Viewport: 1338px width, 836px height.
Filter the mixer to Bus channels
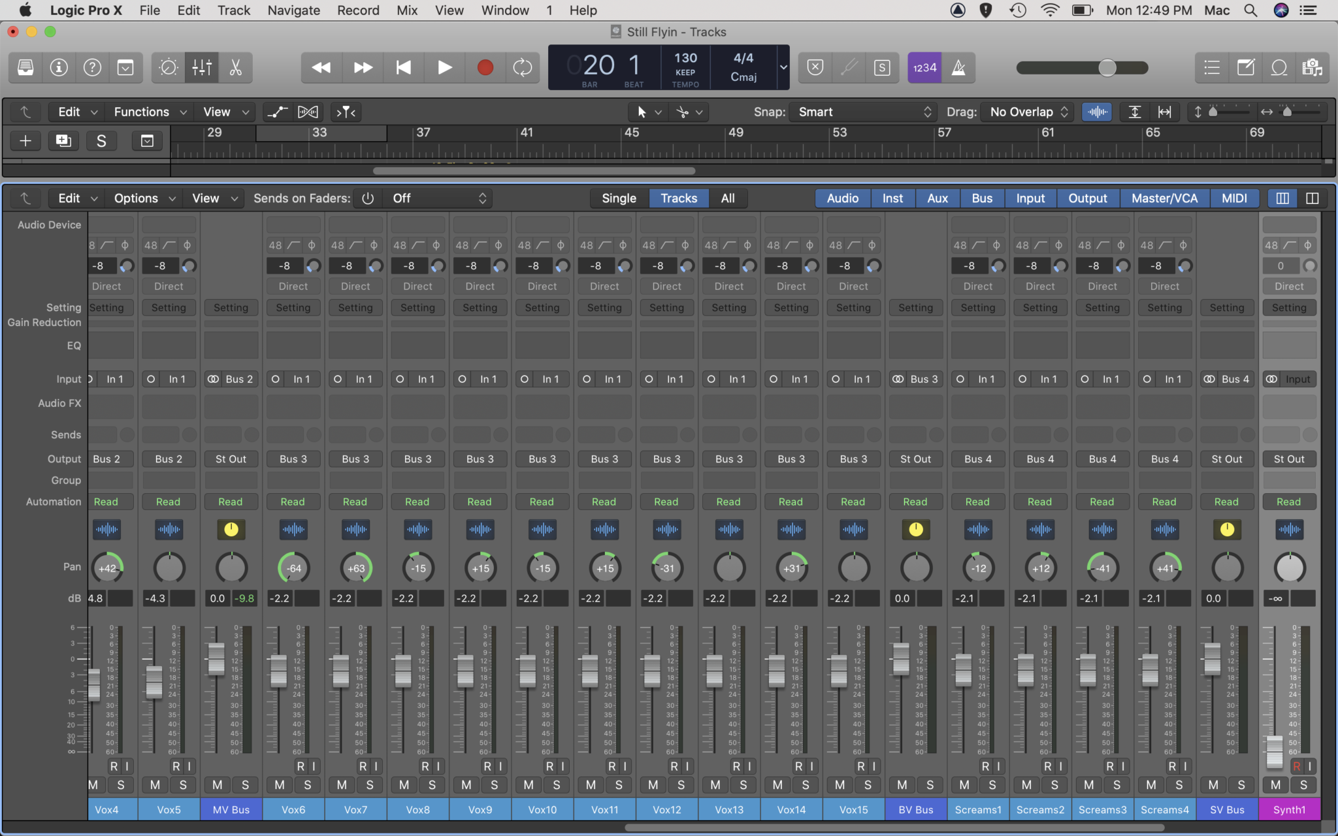click(x=982, y=198)
